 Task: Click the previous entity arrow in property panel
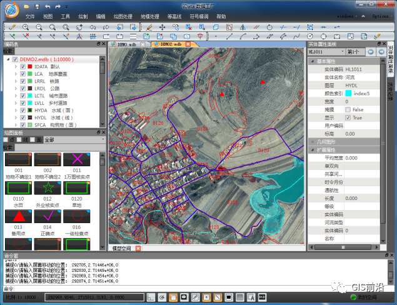[370, 52]
